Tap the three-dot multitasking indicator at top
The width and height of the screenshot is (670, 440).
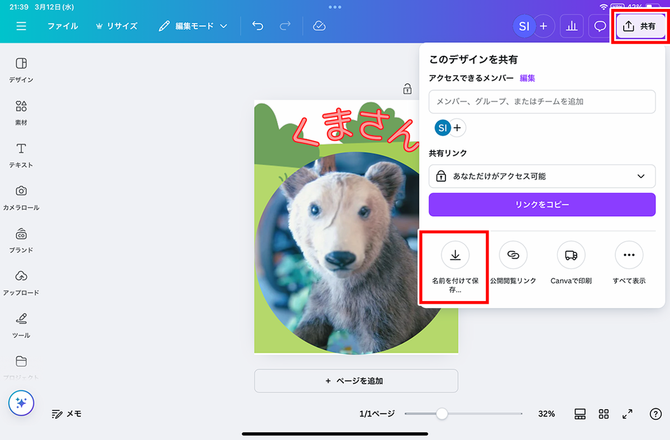click(x=335, y=7)
